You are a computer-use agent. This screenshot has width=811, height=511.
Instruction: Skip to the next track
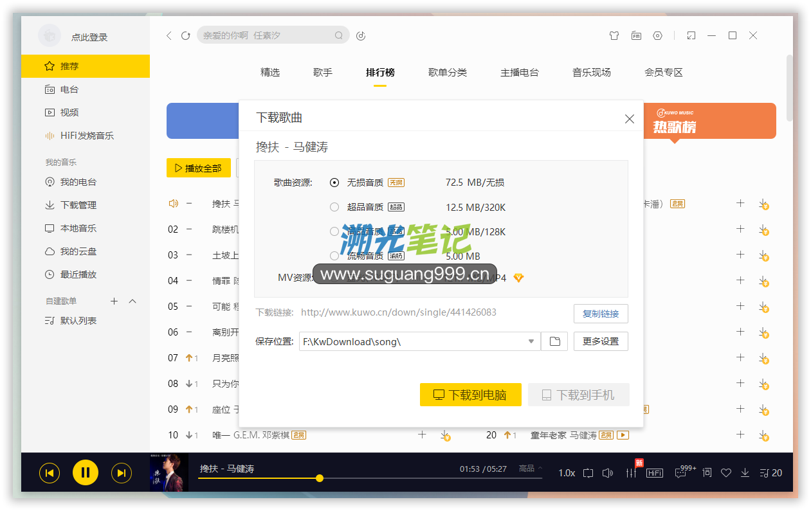[x=122, y=473]
